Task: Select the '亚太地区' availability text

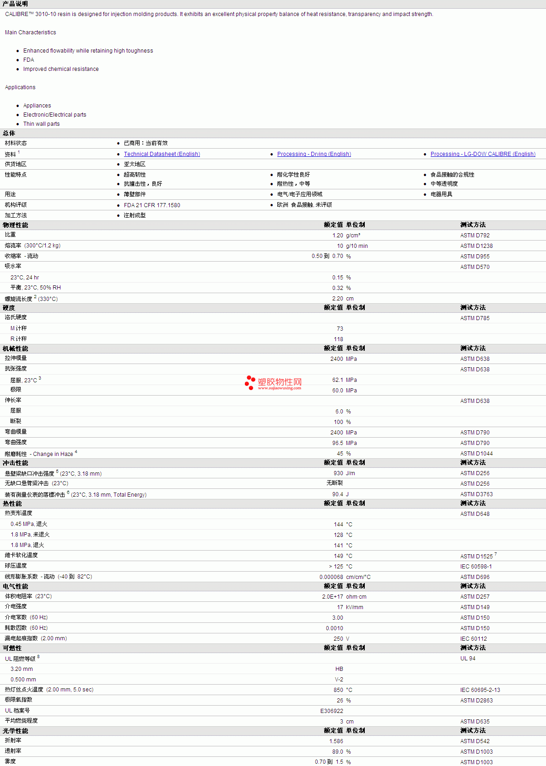Action: click(135, 164)
